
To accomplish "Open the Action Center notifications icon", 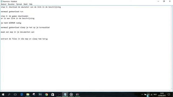I will pyautogui.click(x=169, y=95).
